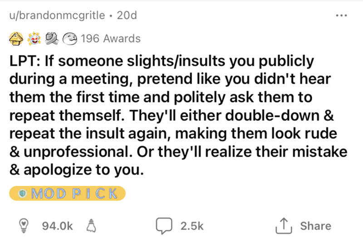
Task: Click the seal face award icon
Action: pyautogui.click(x=69, y=38)
